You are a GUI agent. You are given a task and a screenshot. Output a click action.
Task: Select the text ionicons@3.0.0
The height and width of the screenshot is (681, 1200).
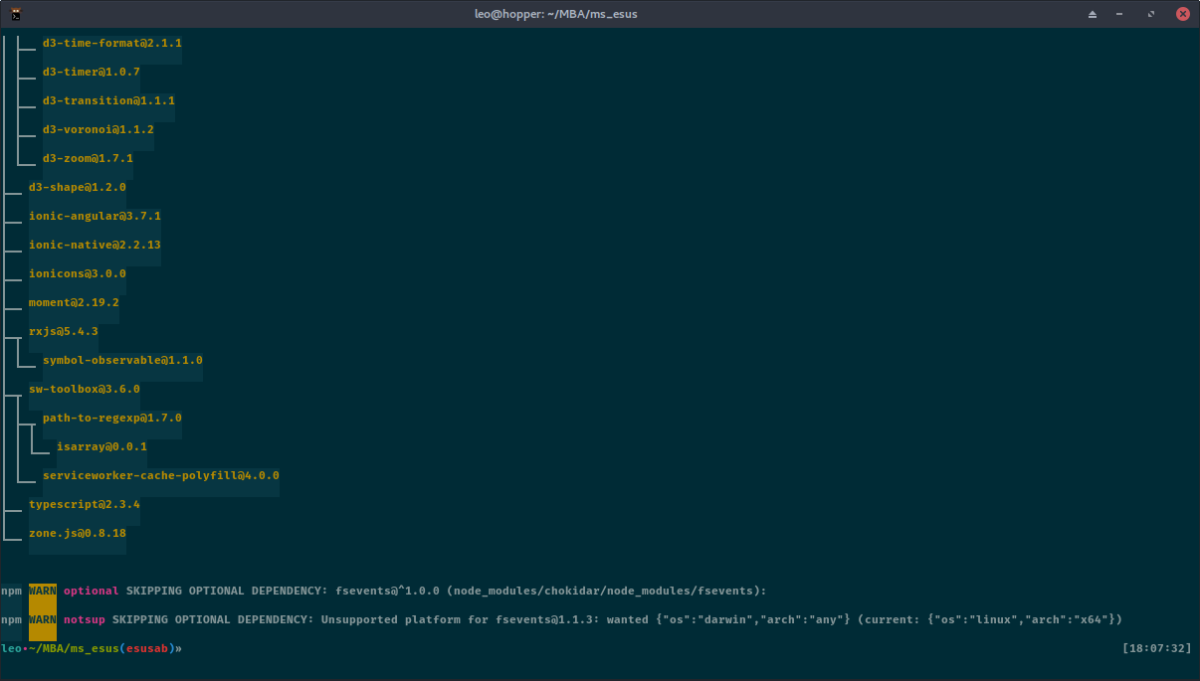78,274
